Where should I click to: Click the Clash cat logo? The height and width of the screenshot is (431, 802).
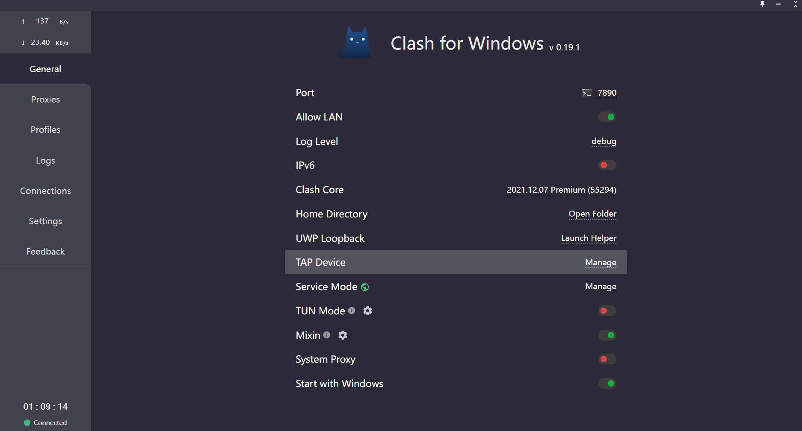tap(355, 43)
